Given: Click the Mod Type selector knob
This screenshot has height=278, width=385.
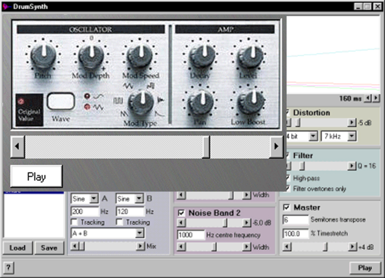Looking at the screenshot, I should [x=141, y=102].
